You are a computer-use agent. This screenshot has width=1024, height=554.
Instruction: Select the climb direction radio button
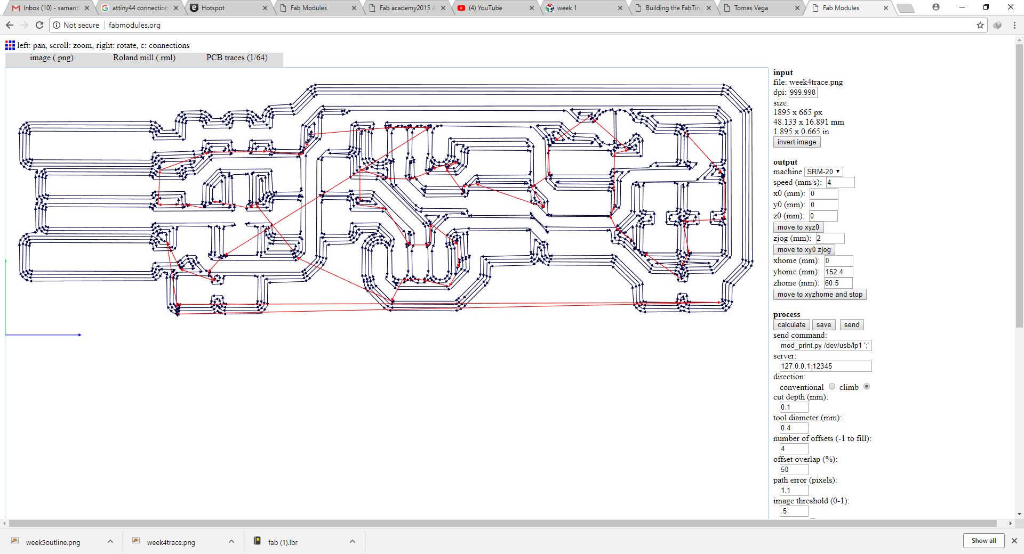point(867,387)
